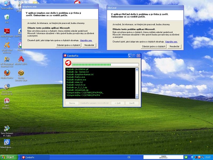Click 'ComboFix version: 11-11-05.02' label
This screenshot has height=160, width=213.
[94, 103]
